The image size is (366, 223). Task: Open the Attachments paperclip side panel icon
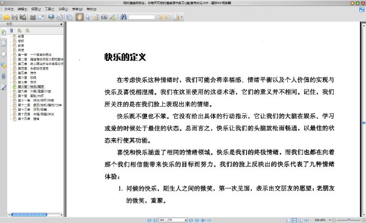click(x=4, y=76)
